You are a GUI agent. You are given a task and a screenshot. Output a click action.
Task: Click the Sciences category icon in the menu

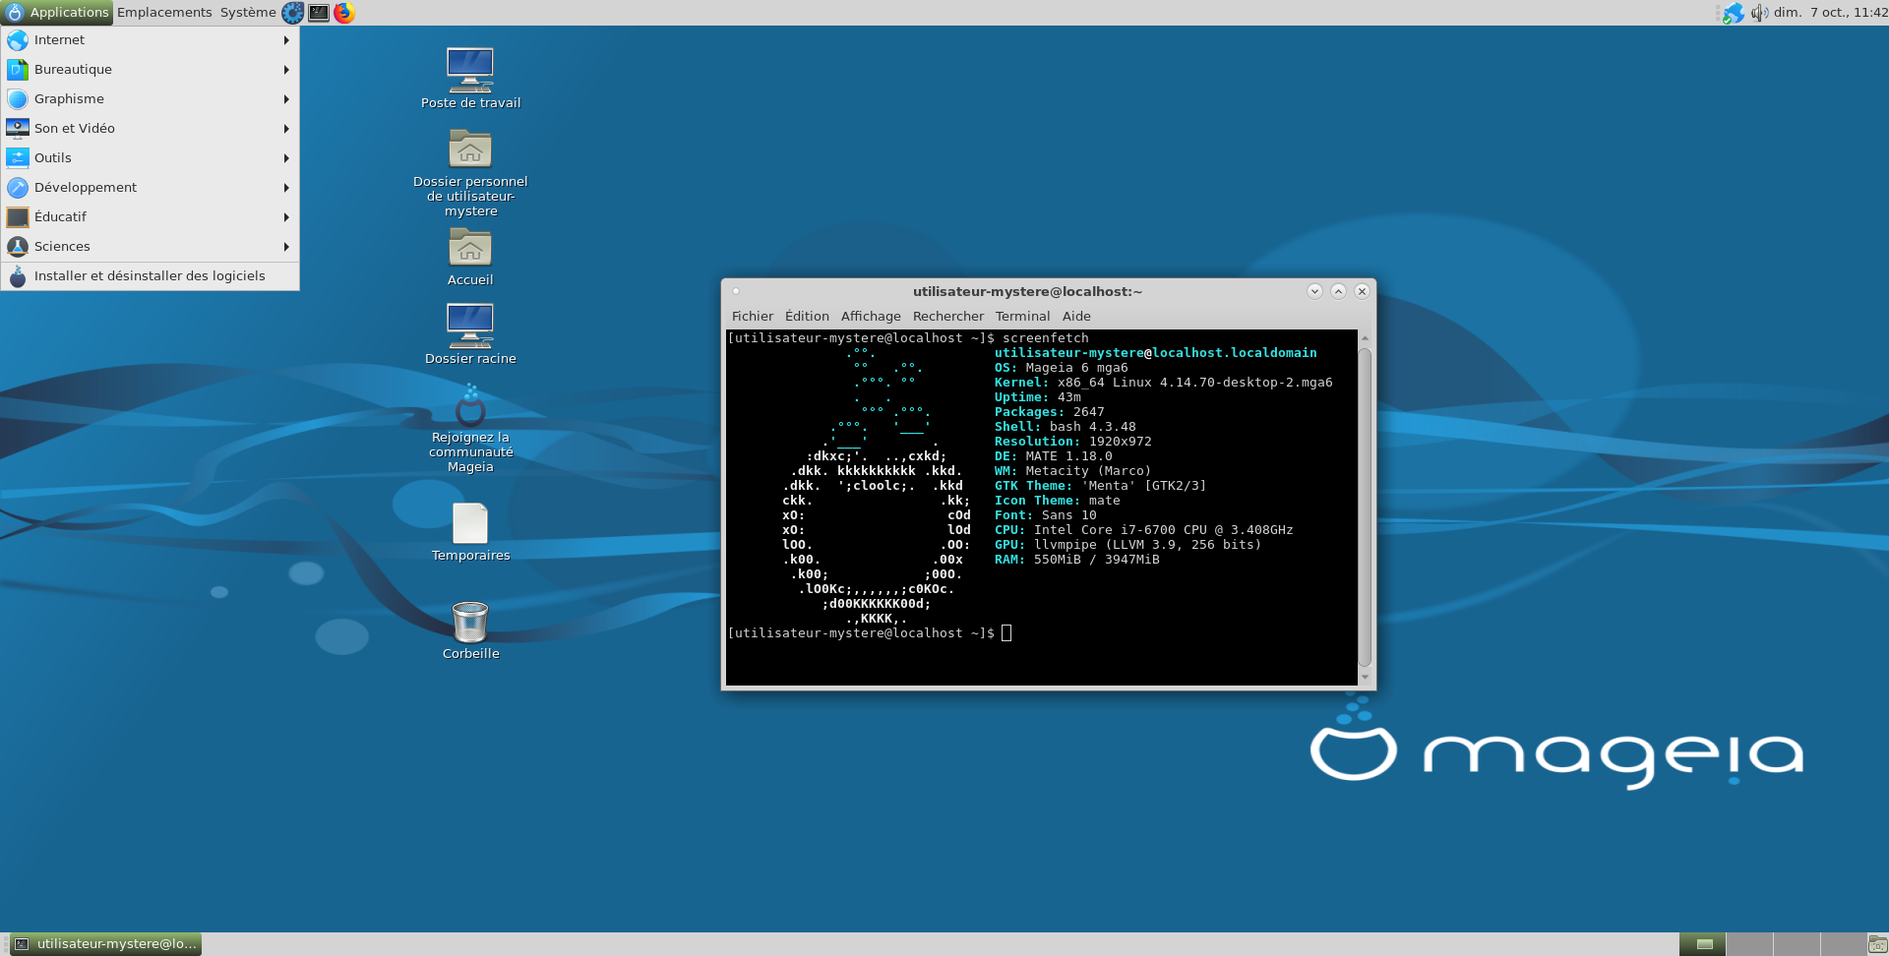[18, 247]
